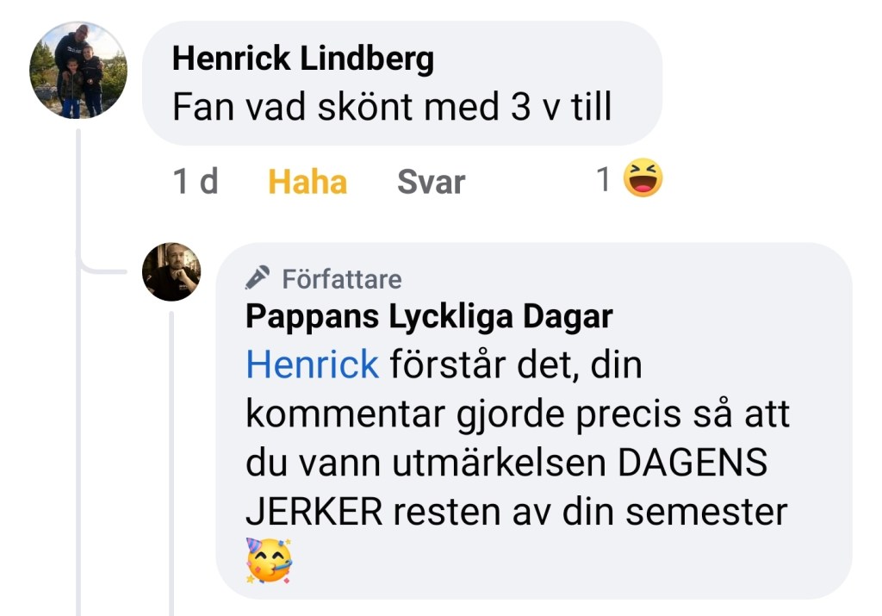The image size is (882, 616).
Task: Click the word "JERKER" in the reply
Action: (x=314, y=512)
